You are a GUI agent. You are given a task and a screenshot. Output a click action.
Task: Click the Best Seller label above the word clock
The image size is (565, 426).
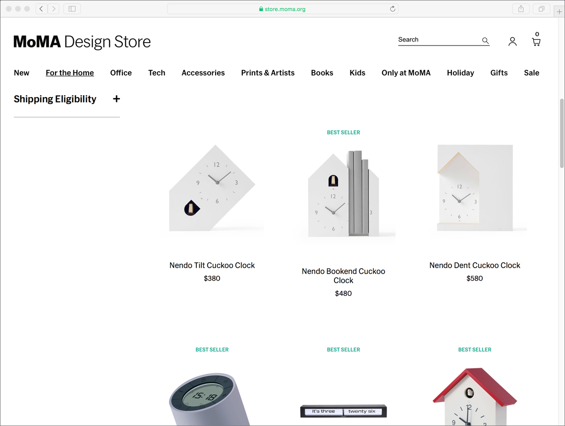[x=343, y=349]
